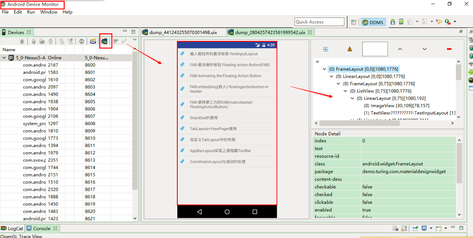Screen dimensions: 473x238
Task: Toggle NAF nodes warning icon
Action: click(350, 49)
